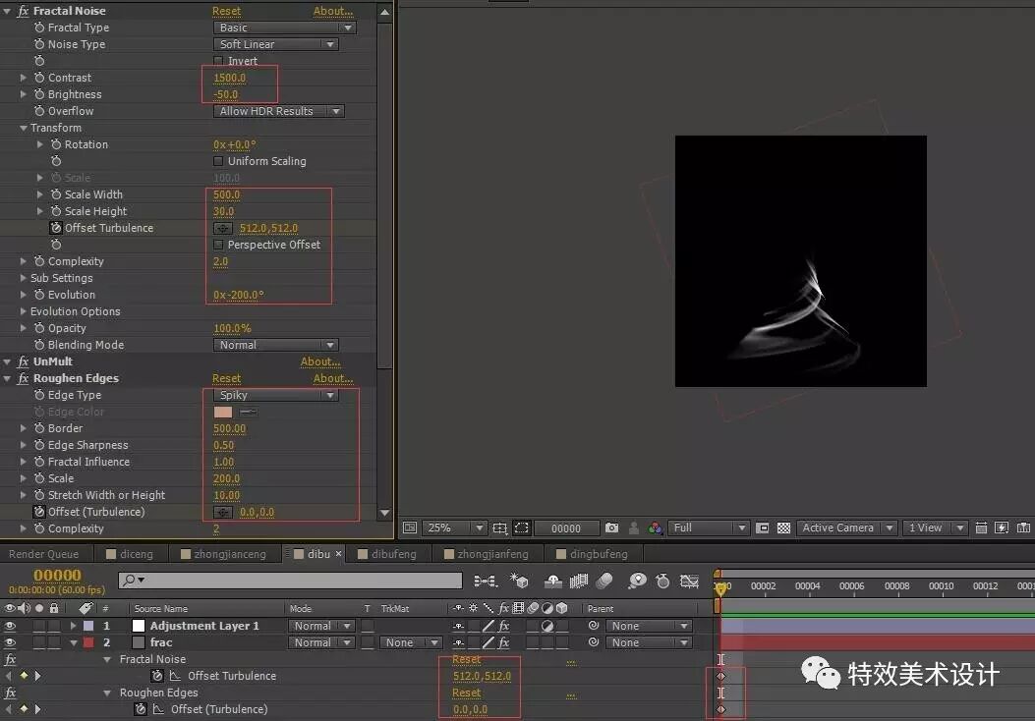
Task: Enable the Perspective Offset checkbox
Action: point(218,245)
